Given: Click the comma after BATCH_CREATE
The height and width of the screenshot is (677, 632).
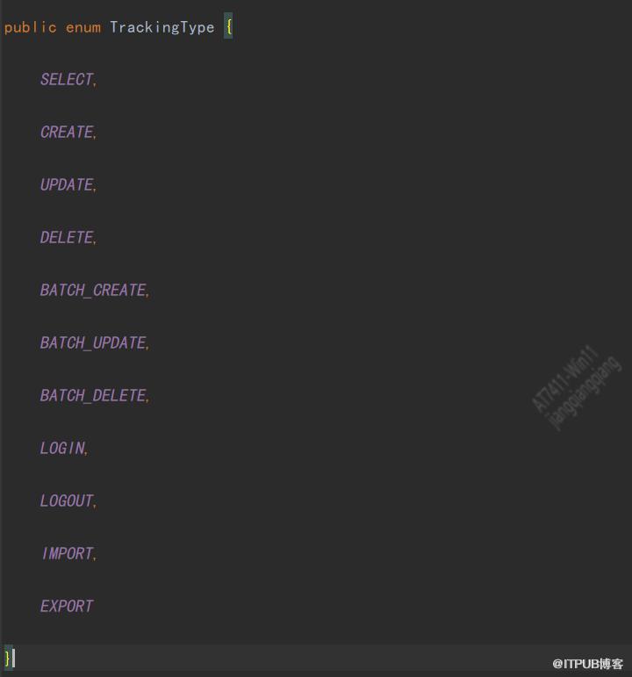Looking at the screenshot, I should click(148, 293).
